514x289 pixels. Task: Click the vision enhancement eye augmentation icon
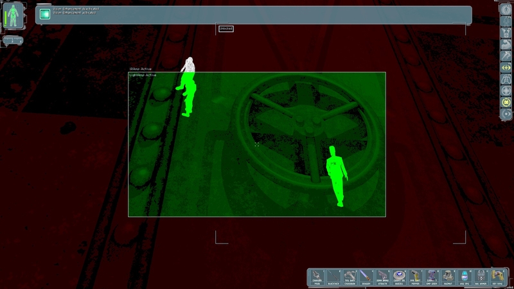click(506, 114)
